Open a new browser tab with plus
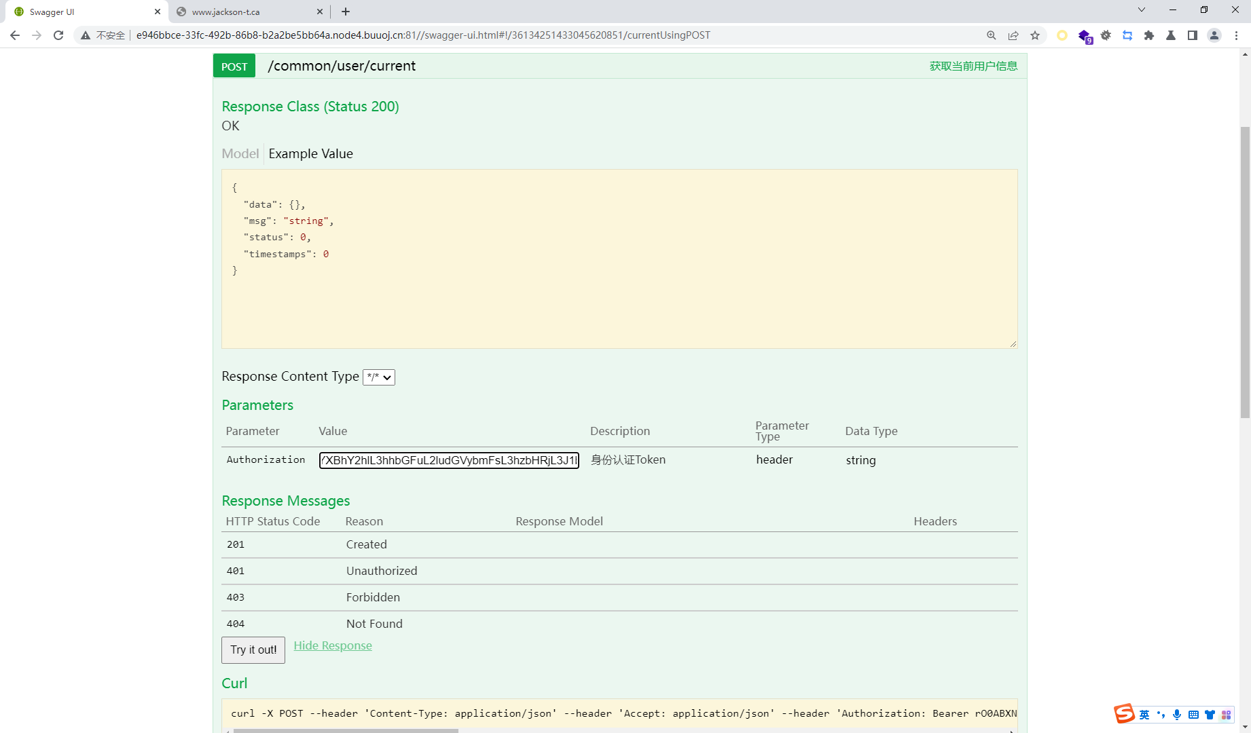 (346, 12)
